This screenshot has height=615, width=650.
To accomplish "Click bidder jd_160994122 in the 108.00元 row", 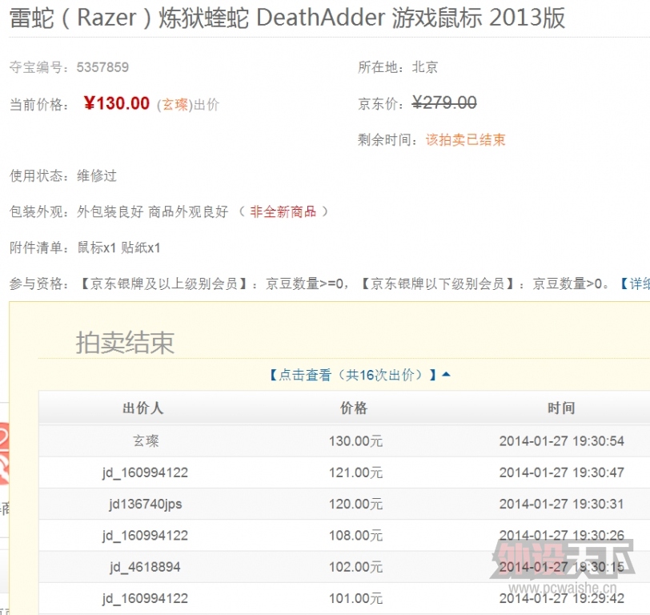I will (x=145, y=536).
